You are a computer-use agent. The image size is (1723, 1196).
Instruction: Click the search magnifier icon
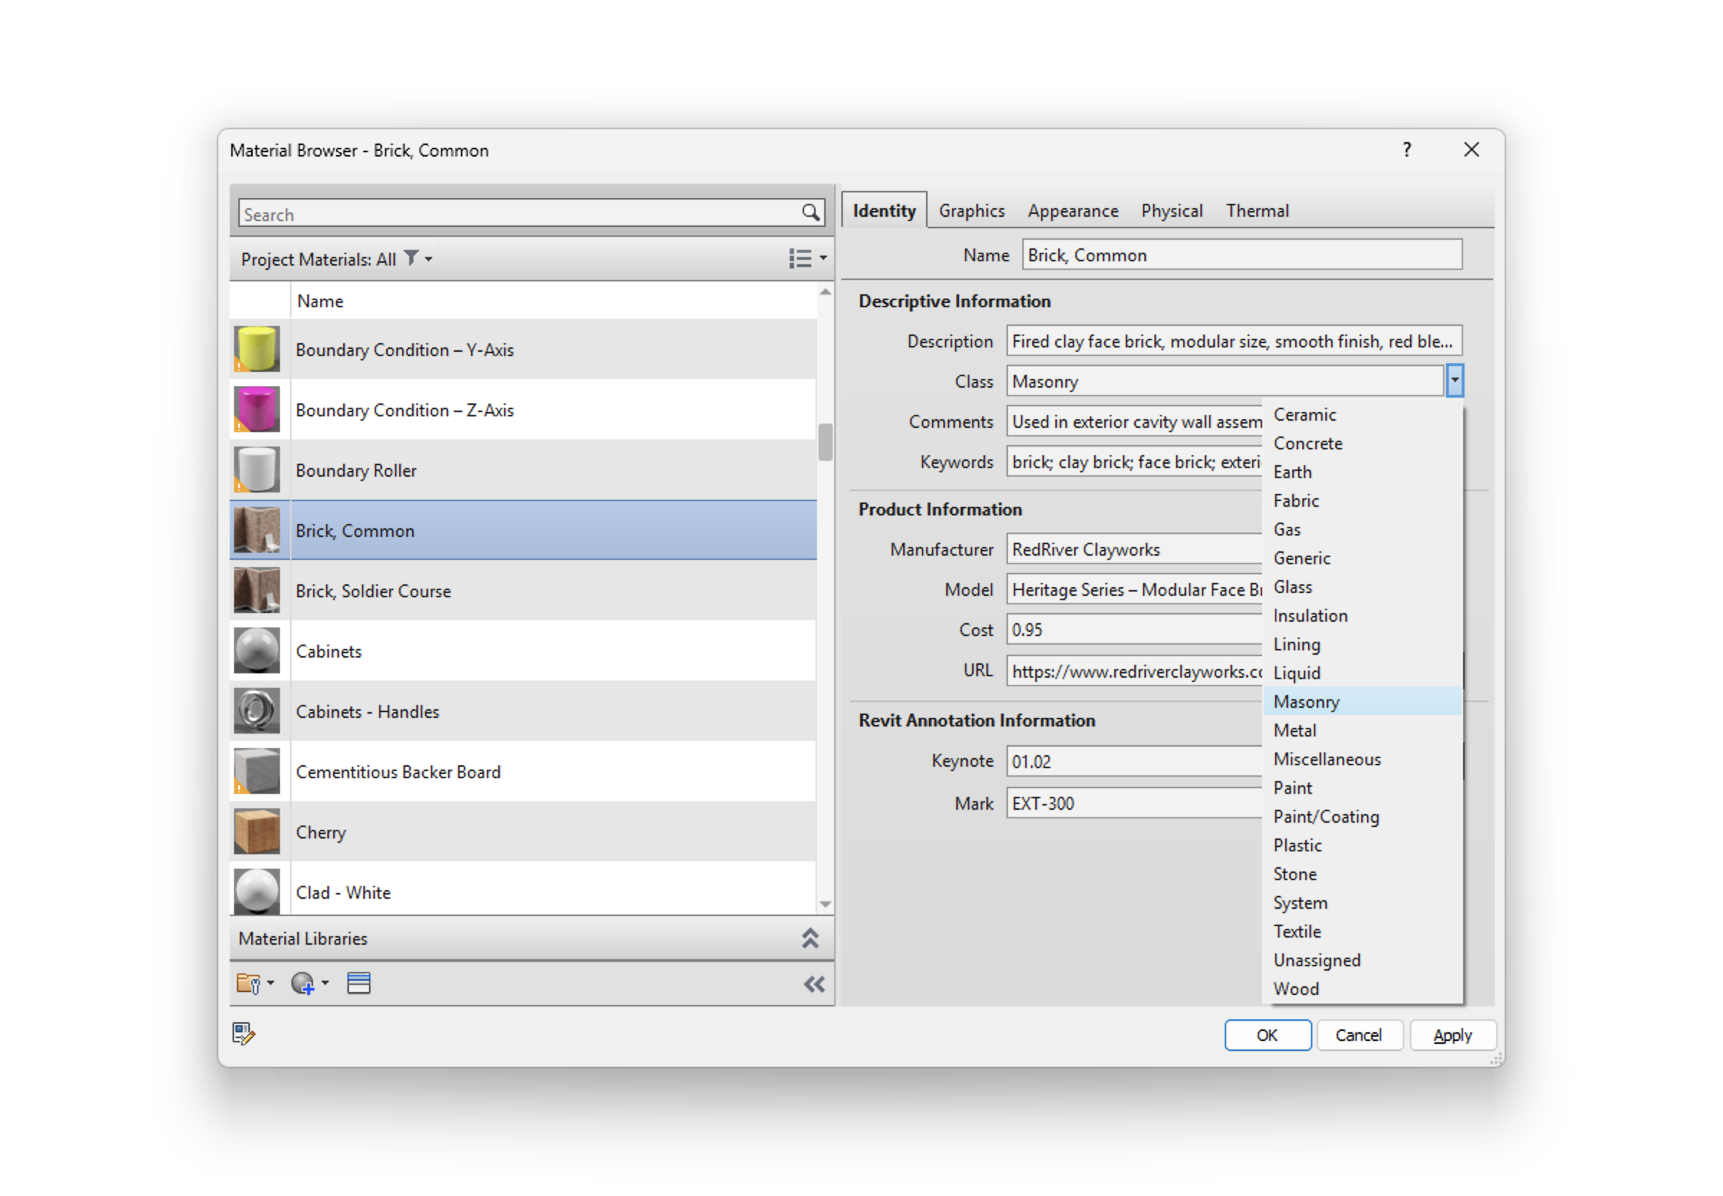(809, 212)
